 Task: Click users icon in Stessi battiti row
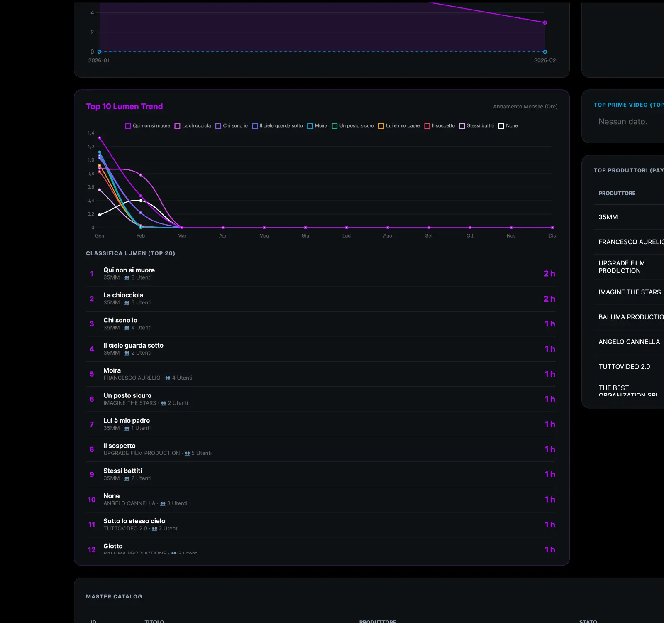pos(127,478)
